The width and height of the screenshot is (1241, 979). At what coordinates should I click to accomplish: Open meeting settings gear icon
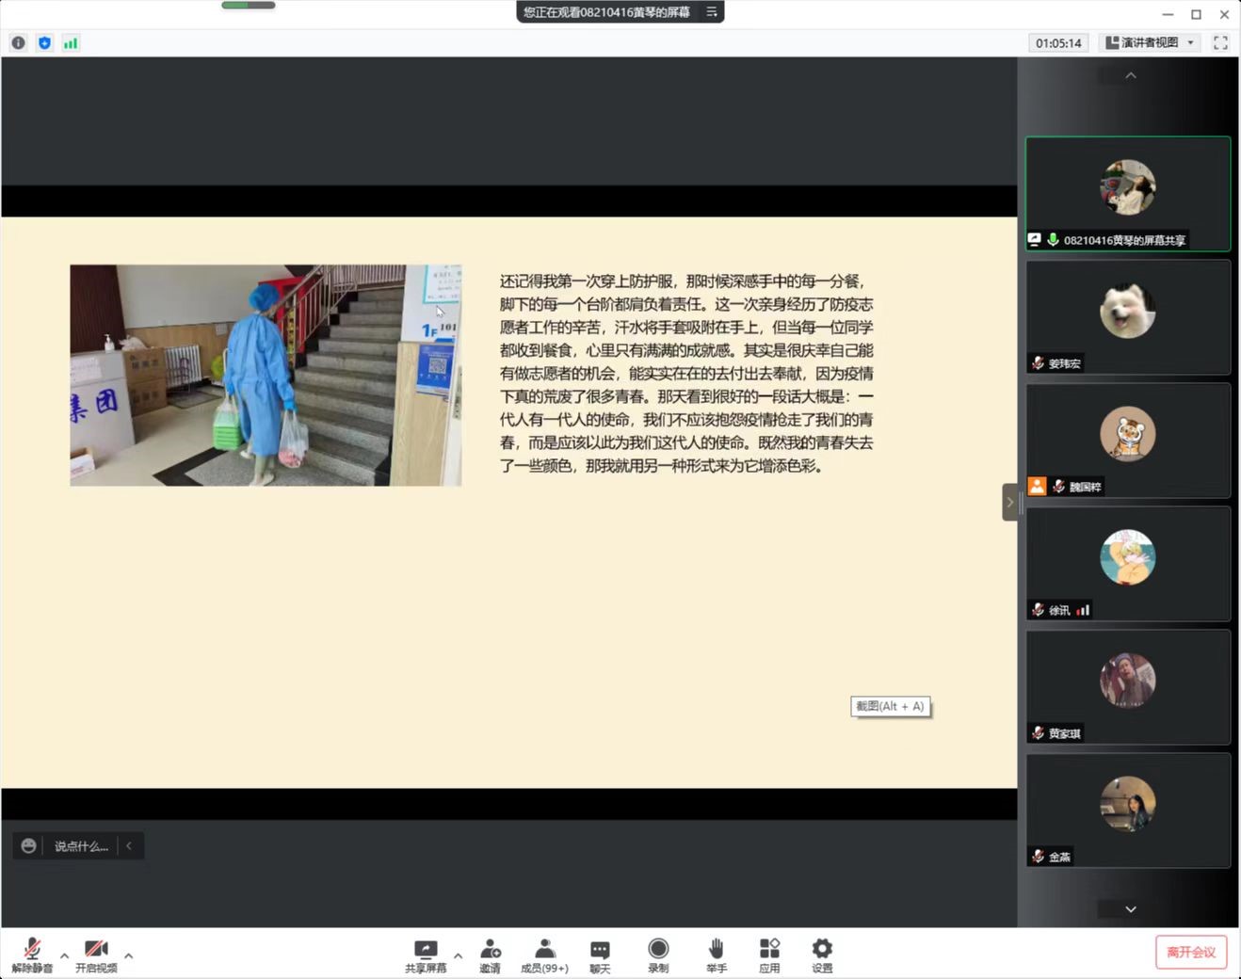822,949
